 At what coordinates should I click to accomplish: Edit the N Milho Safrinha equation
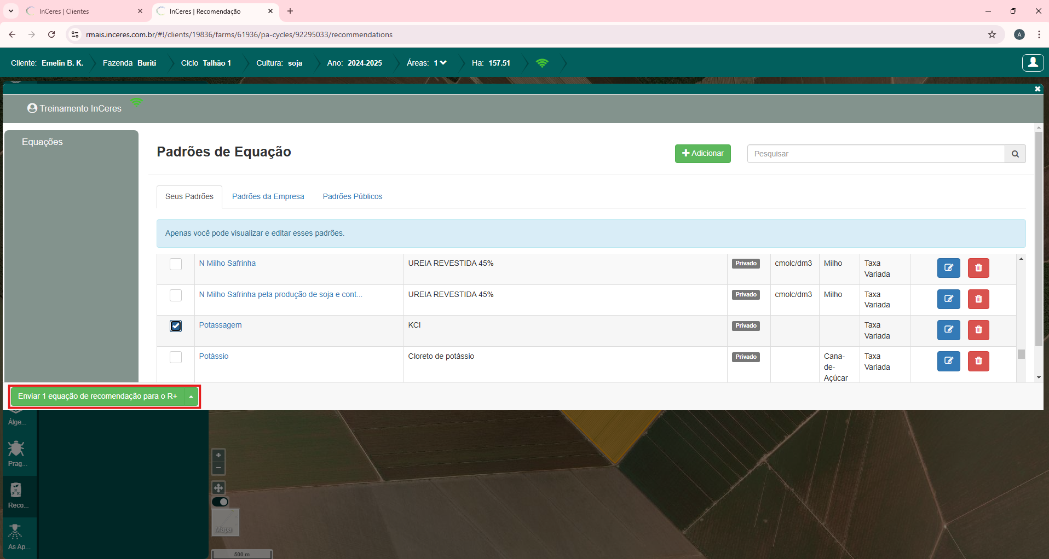[949, 268]
